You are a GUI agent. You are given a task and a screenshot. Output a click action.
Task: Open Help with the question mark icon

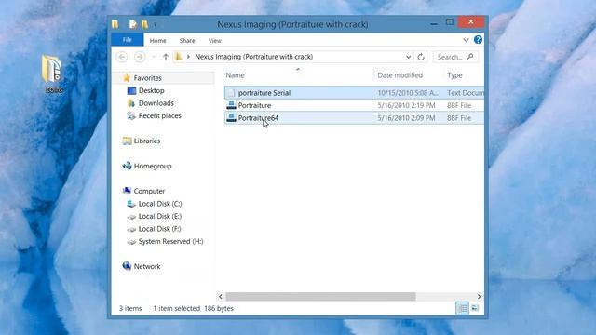478,39
